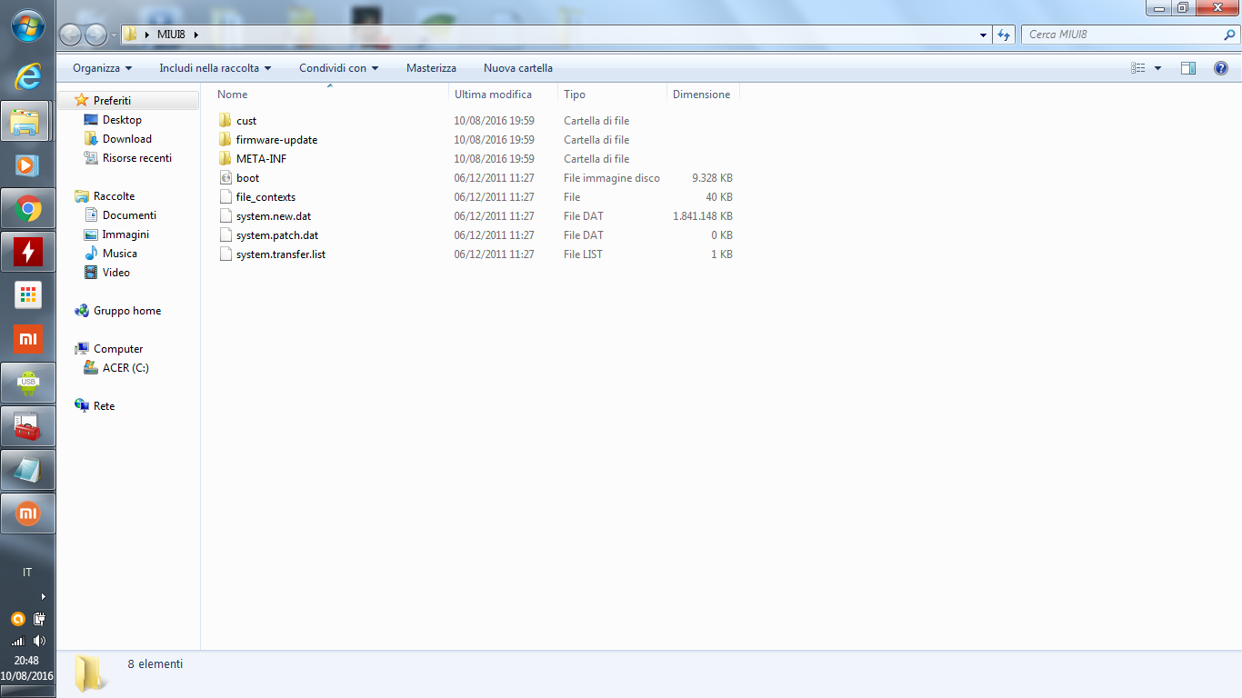Screen dimensions: 1242x698
Task: Select Preferiti in the navigation pane
Action: [112, 101]
